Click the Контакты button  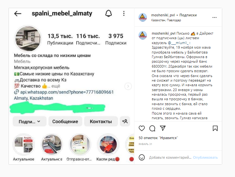(101, 121)
